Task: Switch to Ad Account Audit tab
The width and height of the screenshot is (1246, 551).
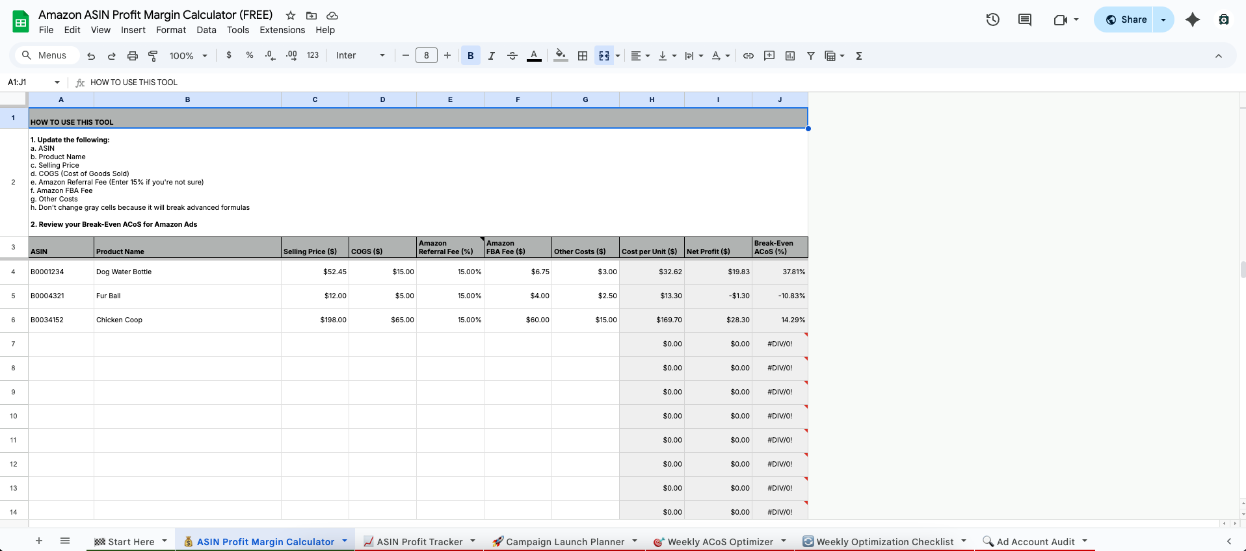Action: 1035,542
